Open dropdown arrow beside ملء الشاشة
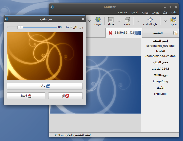 (138, 21)
